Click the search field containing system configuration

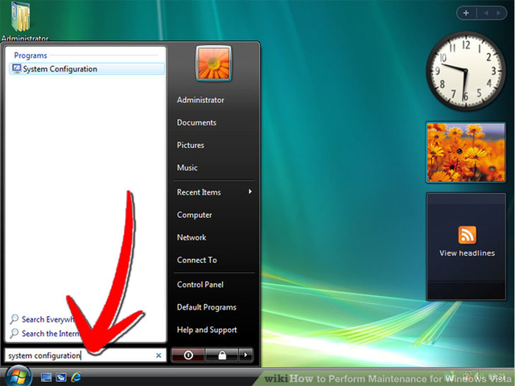tap(85, 355)
